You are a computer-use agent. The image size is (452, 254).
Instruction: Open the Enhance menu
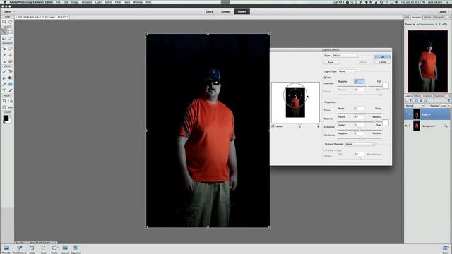pyautogui.click(x=86, y=2)
